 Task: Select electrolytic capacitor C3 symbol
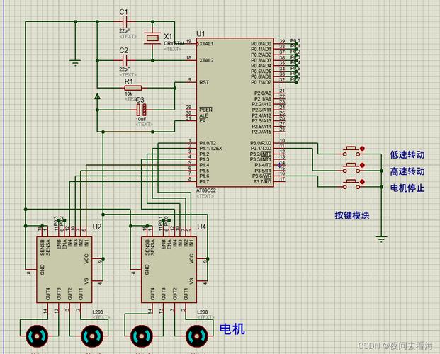click(142, 110)
